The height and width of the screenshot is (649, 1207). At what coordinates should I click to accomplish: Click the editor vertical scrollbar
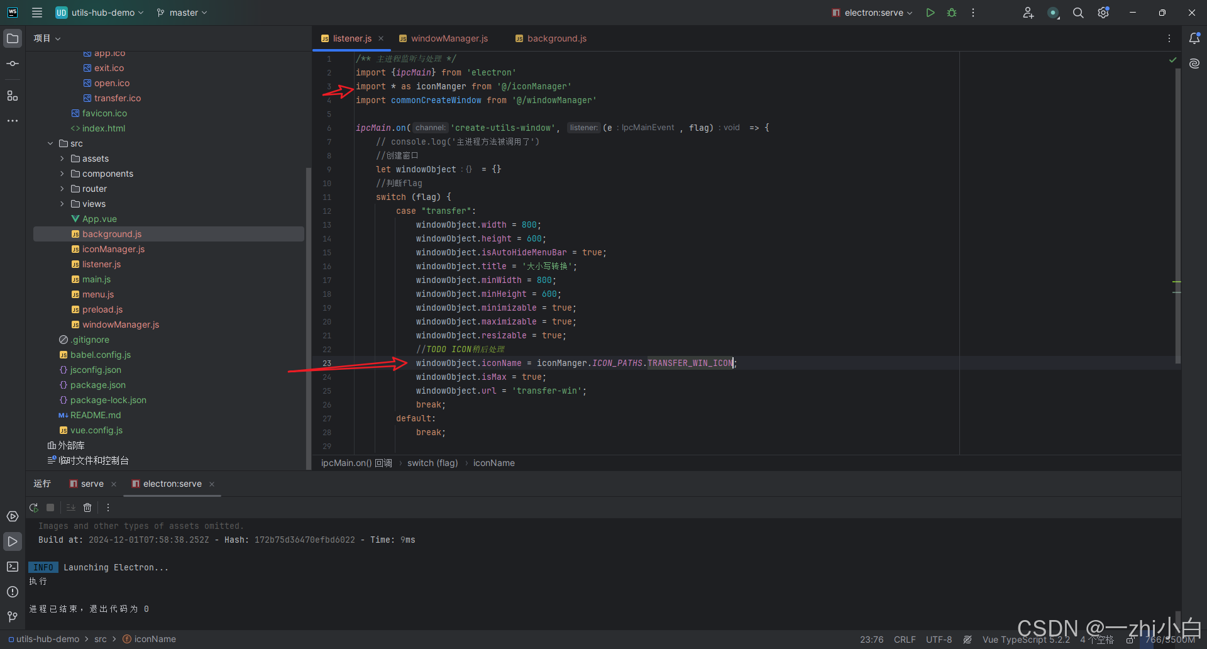coord(1177,216)
